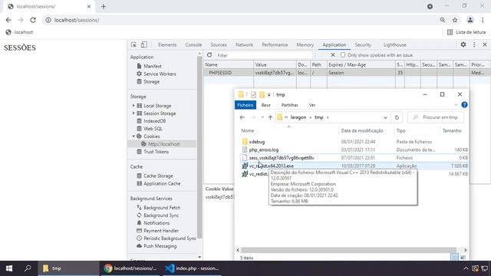
Task: Open the Windows Start menu
Action: [x=9, y=268]
